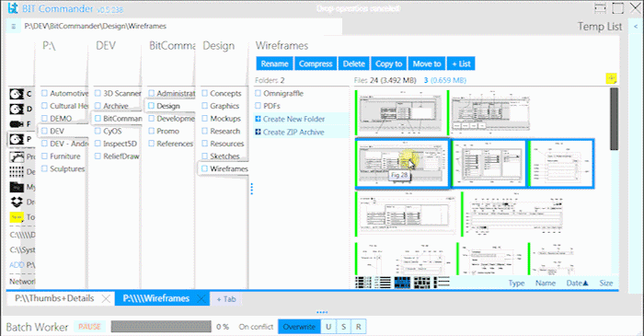Open the Dropbox shortcut icon
The image size is (644, 336).
[17, 202]
